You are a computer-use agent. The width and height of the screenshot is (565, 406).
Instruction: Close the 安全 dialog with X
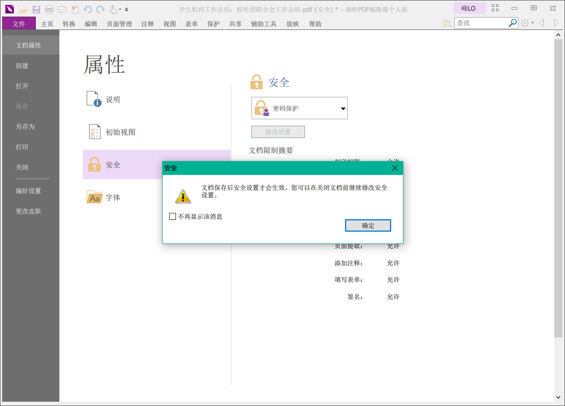pos(395,168)
